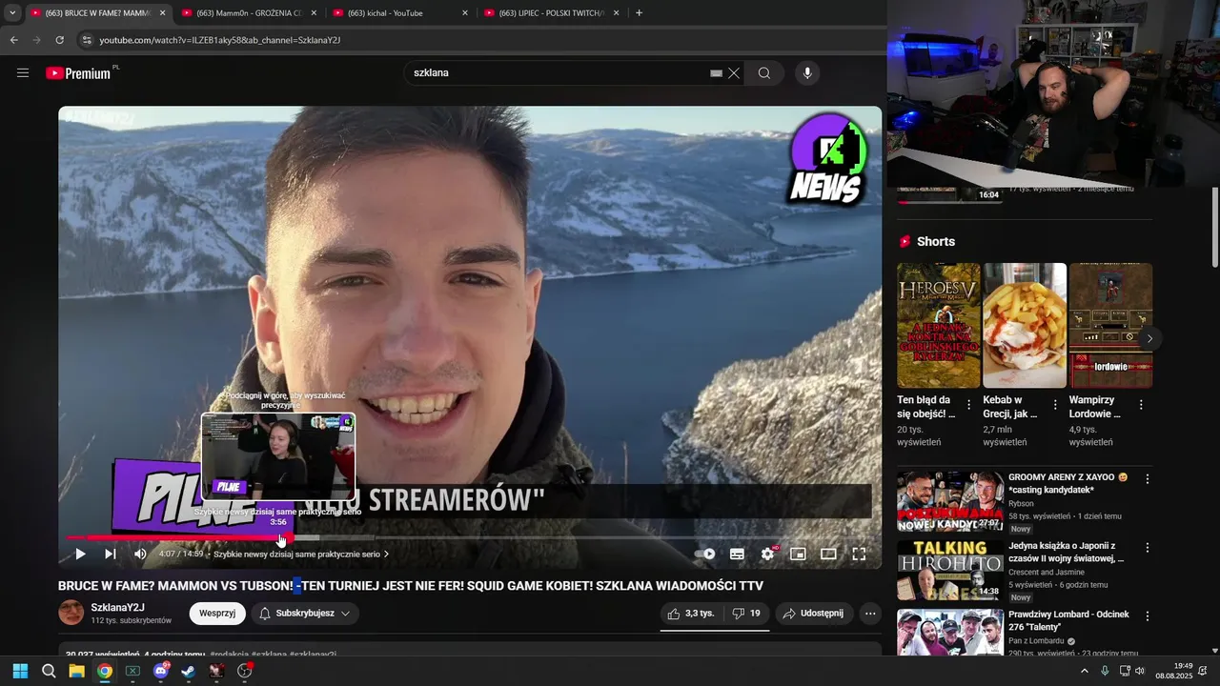Skip to the next video
The image size is (1220, 686).
pyautogui.click(x=111, y=554)
